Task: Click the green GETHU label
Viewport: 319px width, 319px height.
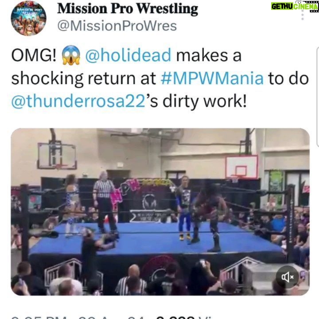Action: (x=282, y=7)
